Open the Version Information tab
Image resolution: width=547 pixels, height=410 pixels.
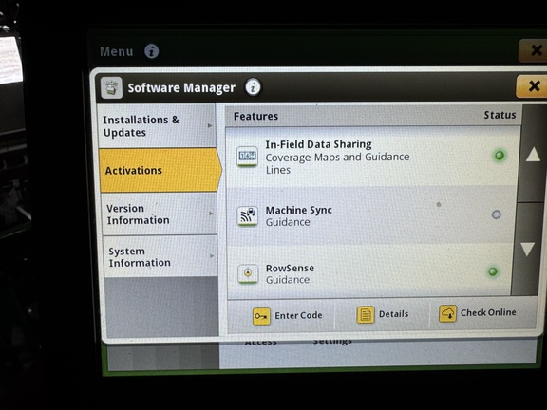159,214
